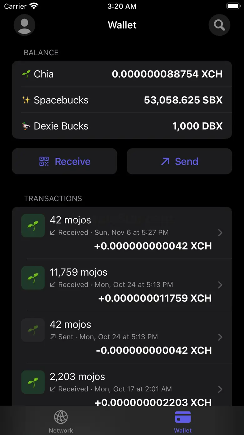Viewport: 244px width, 435px height.
Task: Tap the seedling icon beside 11,759 mojos
Action: pyautogui.click(x=33, y=278)
